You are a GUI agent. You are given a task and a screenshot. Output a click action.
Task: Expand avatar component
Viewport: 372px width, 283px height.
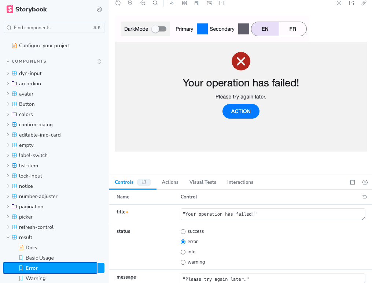coord(26,94)
